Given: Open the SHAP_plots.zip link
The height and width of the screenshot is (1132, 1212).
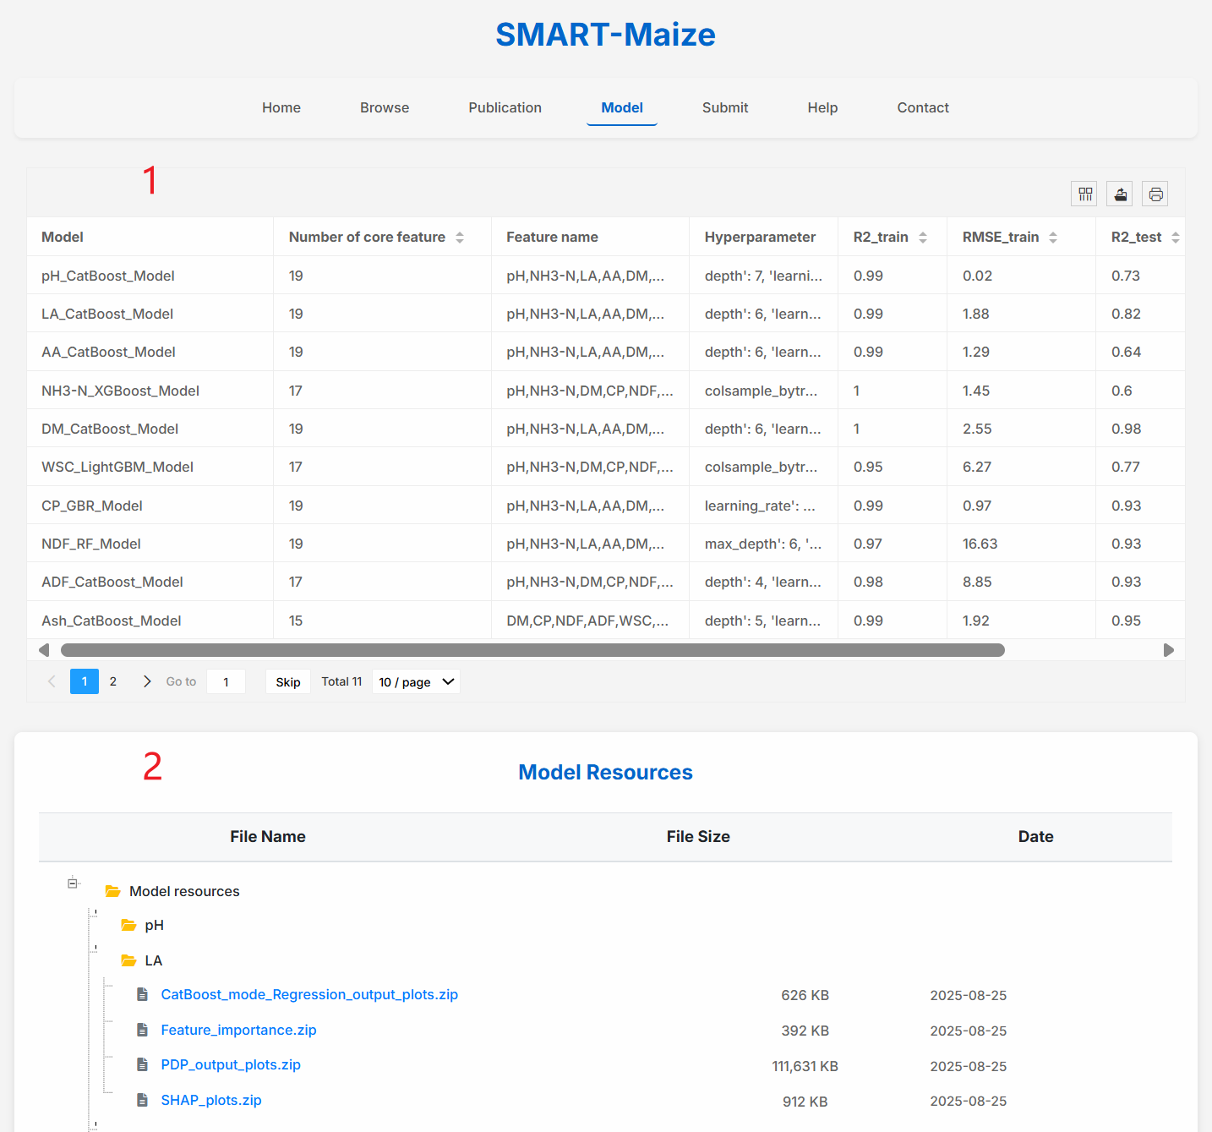Looking at the screenshot, I should coord(211,1100).
